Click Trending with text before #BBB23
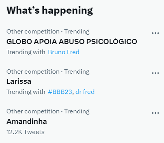 point(26,92)
